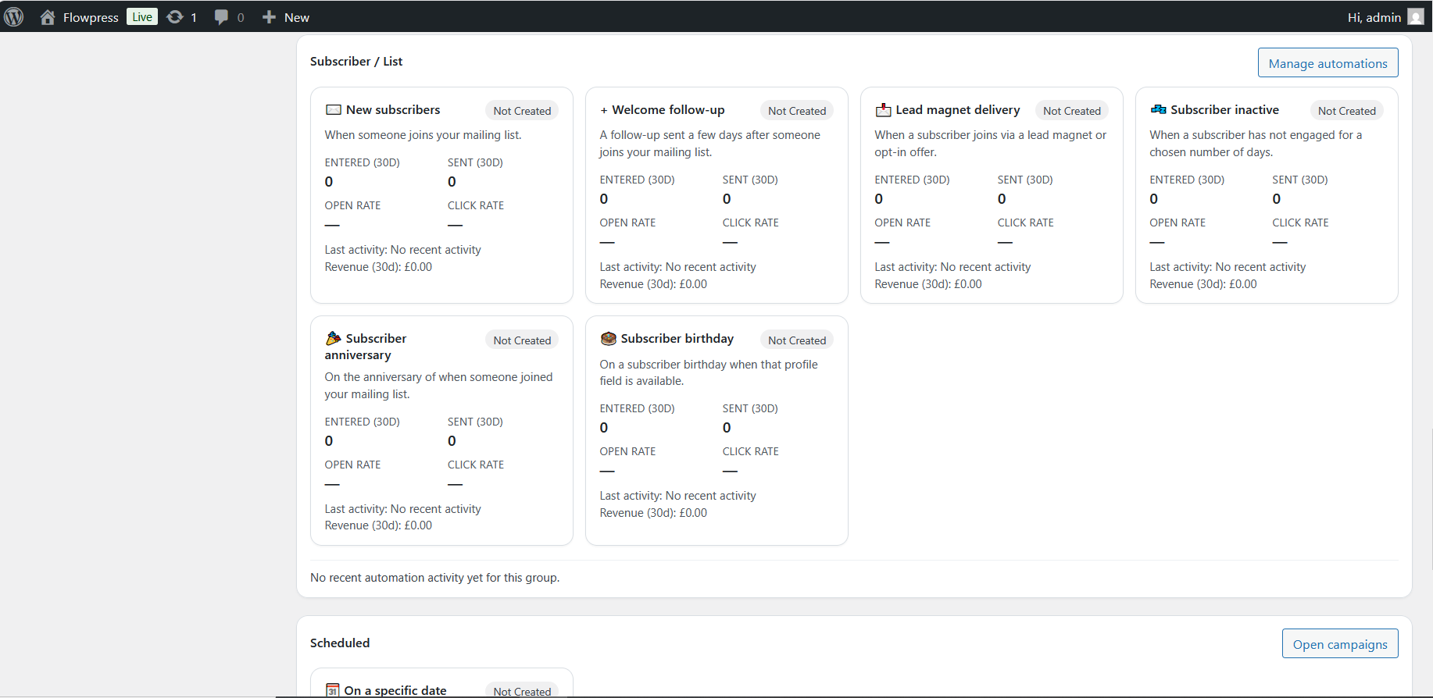Open the comments bubble icon
This screenshot has height=698, width=1433.
[x=221, y=17]
